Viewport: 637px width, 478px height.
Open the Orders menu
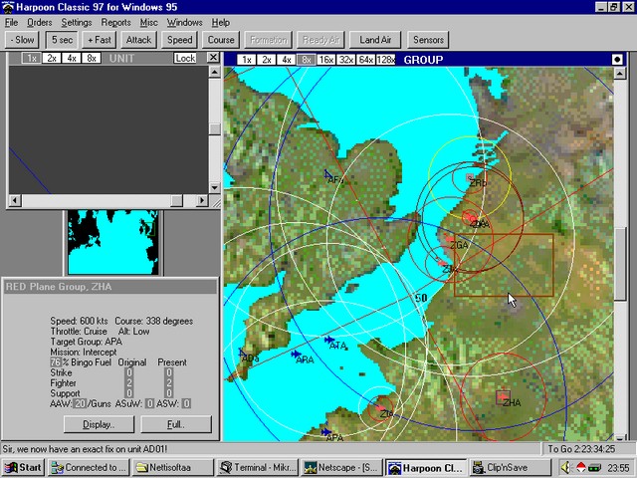[39, 22]
